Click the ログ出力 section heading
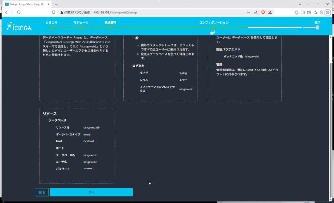Screen dimensions: 334x203 pos(138,66)
